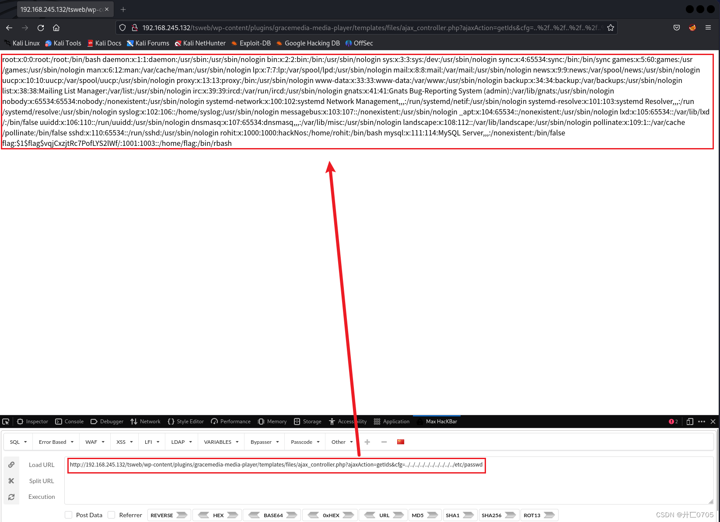The width and height of the screenshot is (720, 522).
Task: Click the responsive design mode icon
Action: tap(690, 422)
